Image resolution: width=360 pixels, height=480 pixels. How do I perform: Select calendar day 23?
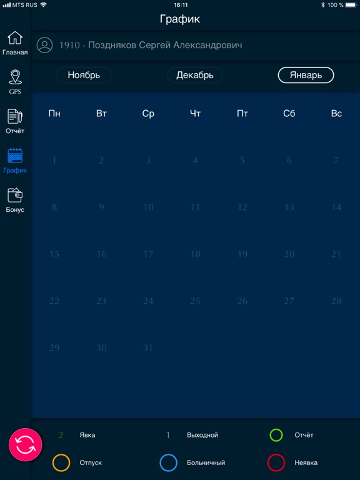tap(101, 301)
